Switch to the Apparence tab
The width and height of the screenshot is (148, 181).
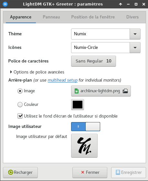(21, 17)
